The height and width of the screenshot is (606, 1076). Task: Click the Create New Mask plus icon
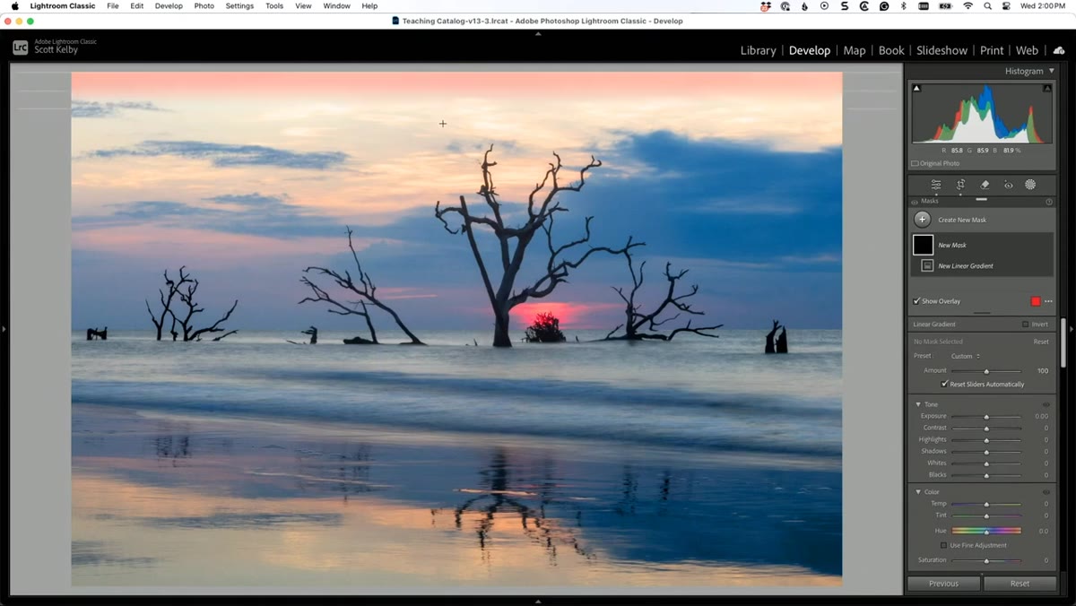922,220
